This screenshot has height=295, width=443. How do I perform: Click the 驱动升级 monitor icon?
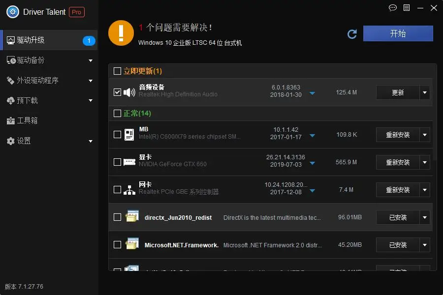click(11, 40)
